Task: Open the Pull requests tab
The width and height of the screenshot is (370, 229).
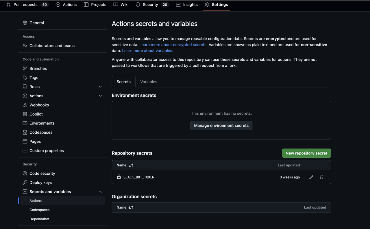Action: [x=27, y=5]
